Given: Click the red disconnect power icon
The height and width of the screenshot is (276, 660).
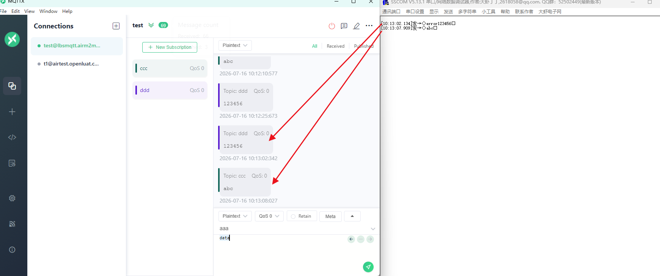Looking at the screenshot, I should (332, 26).
